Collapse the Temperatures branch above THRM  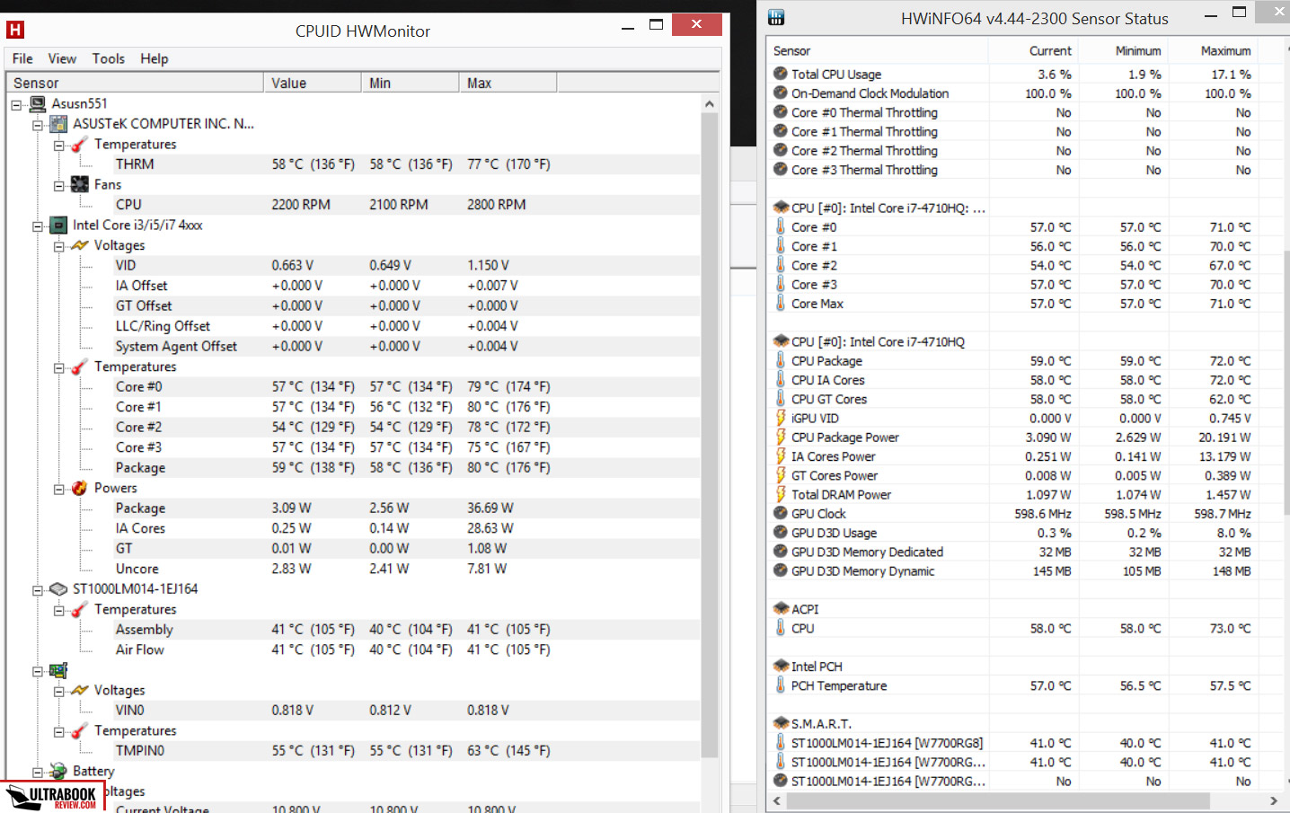point(58,146)
